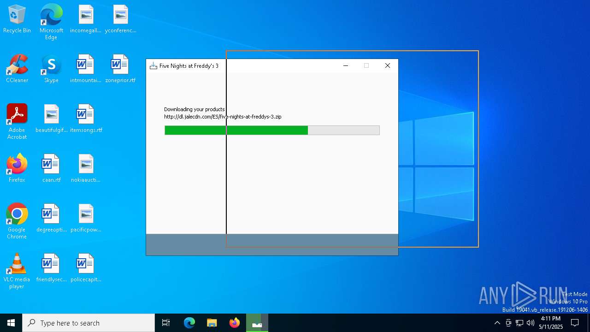Minimize the Five Nights at Freddy's 3 window

pyautogui.click(x=345, y=66)
